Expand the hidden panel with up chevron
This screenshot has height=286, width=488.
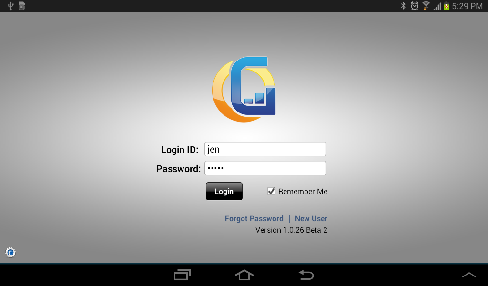coord(469,275)
